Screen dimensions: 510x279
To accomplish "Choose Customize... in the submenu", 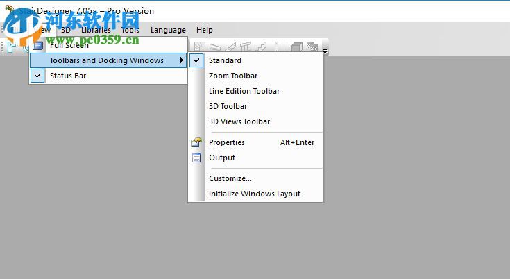I will pyautogui.click(x=255, y=178).
